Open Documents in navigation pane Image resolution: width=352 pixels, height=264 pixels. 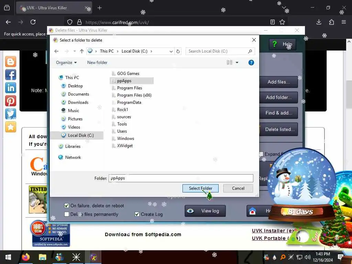point(78,94)
